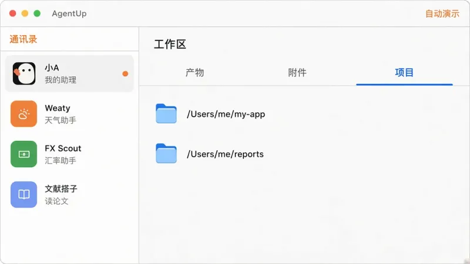
Task: Select the FX Scout contact name
Action: 63,148
